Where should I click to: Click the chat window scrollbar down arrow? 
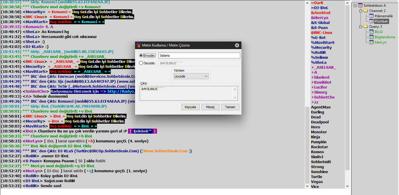[x=307, y=186]
